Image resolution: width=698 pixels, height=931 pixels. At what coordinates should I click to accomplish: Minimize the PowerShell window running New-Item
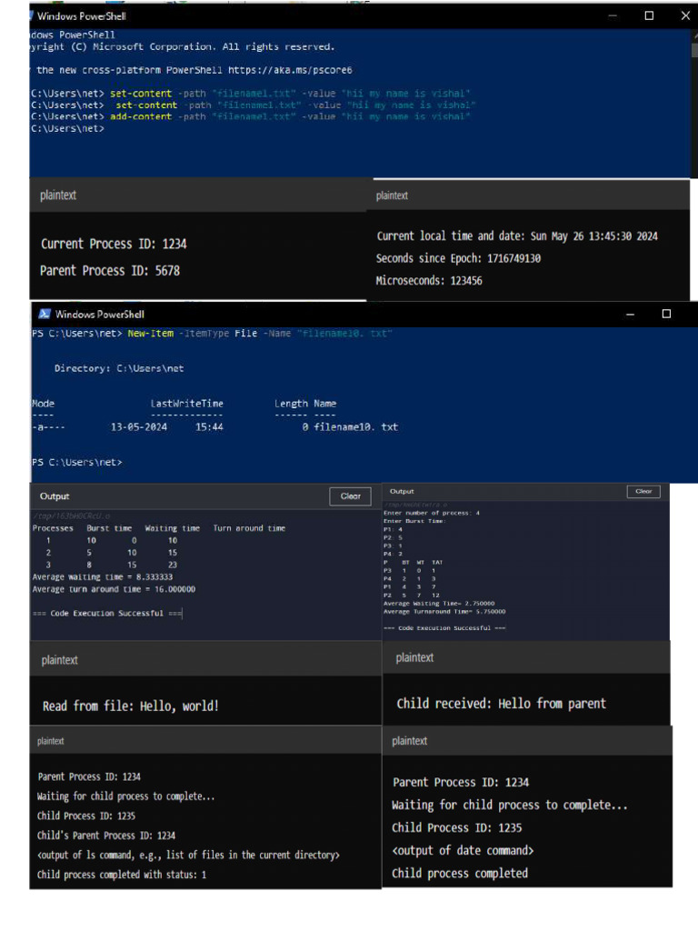tap(631, 314)
